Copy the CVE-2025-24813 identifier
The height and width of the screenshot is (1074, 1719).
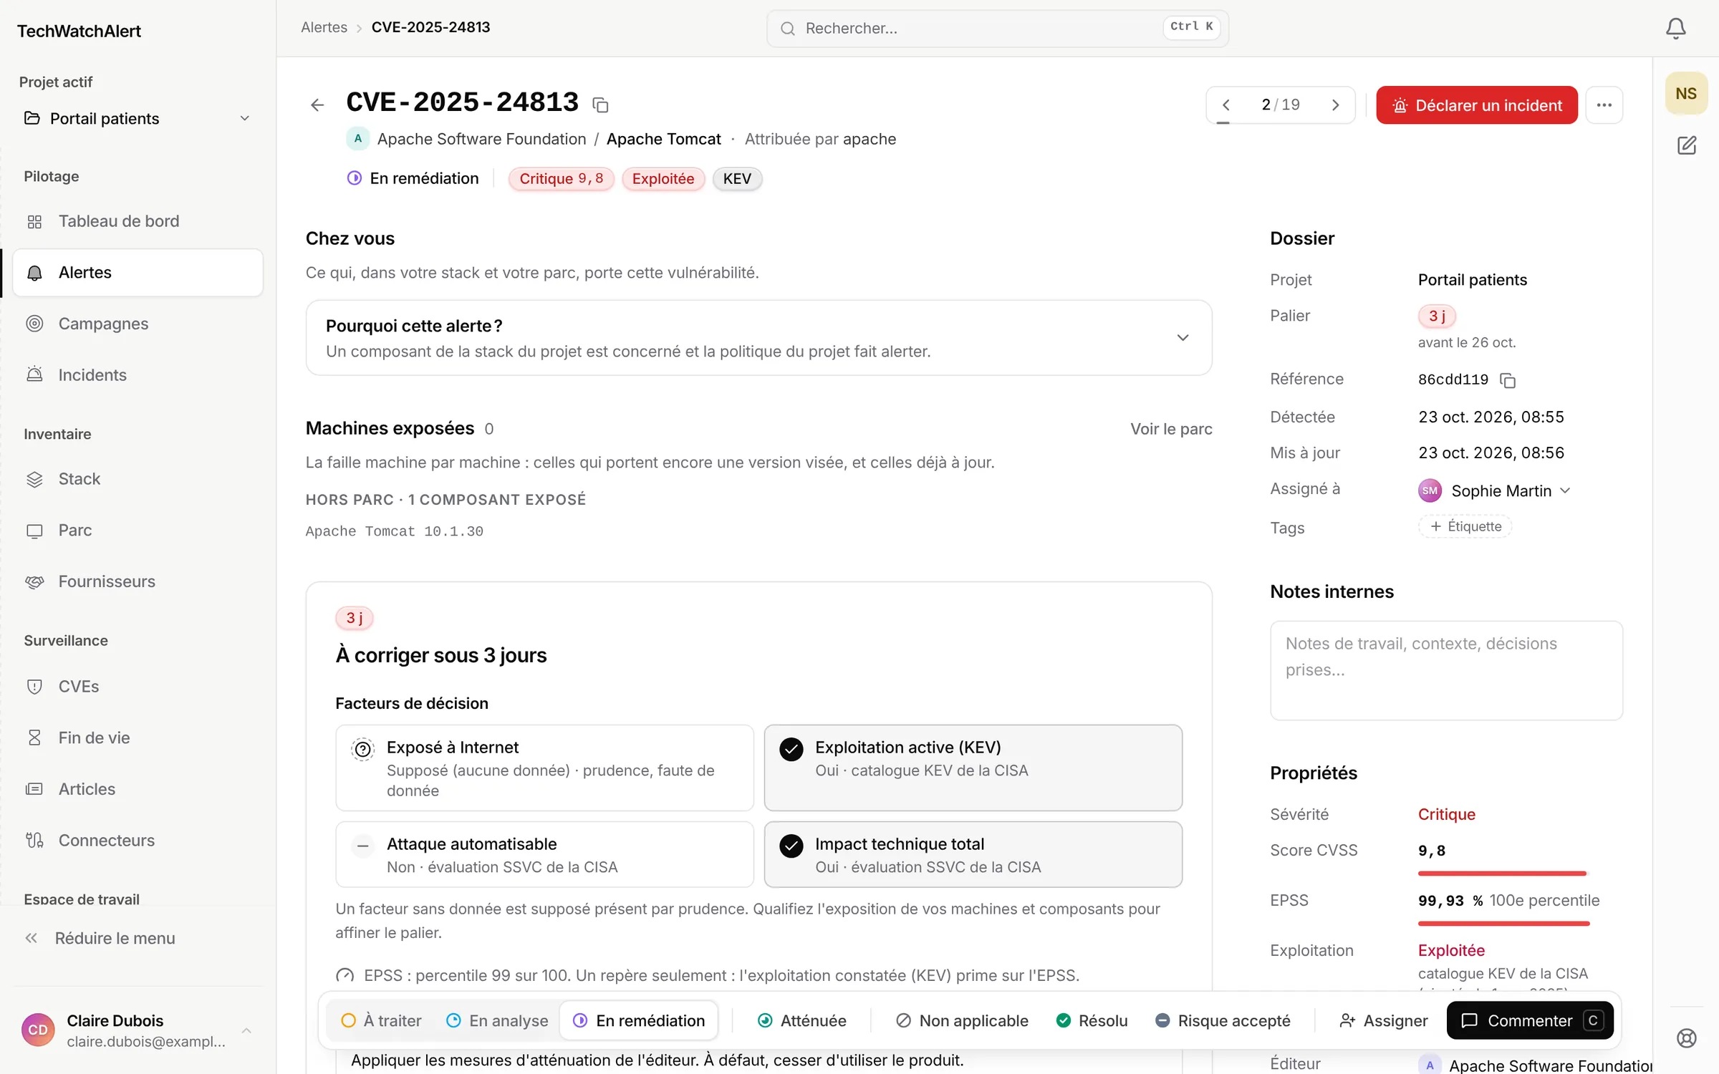(600, 105)
